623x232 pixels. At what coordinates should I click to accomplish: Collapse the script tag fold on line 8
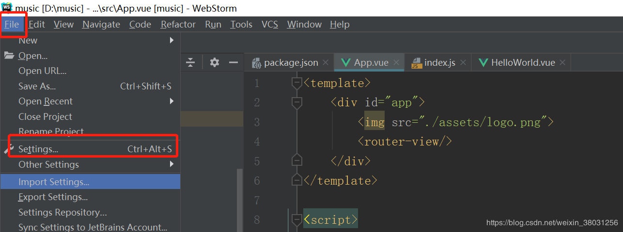click(x=296, y=220)
